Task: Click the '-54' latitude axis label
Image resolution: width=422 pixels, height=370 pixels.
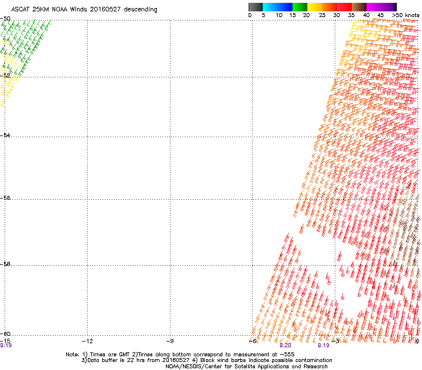Action: click(x=5, y=135)
